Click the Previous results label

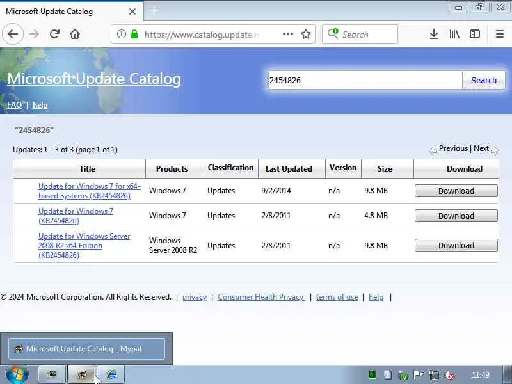click(x=453, y=148)
